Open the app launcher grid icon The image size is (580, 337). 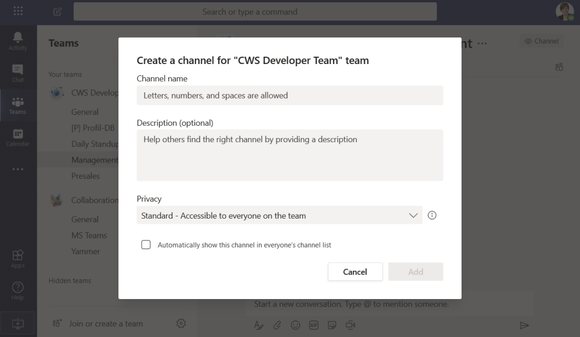[18, 11]
